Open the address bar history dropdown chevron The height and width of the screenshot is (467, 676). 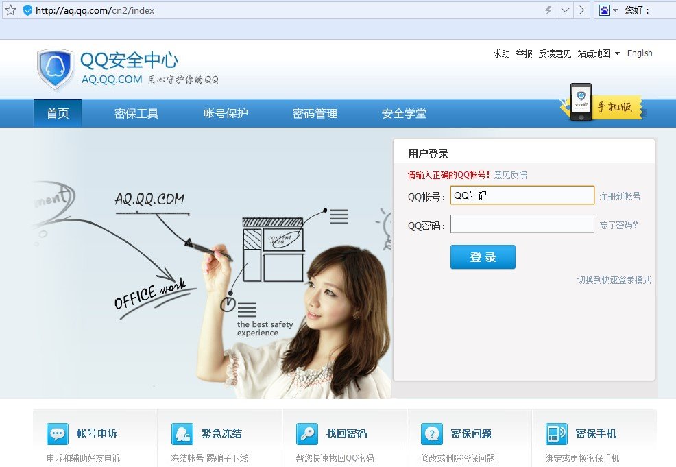[565, 10]
